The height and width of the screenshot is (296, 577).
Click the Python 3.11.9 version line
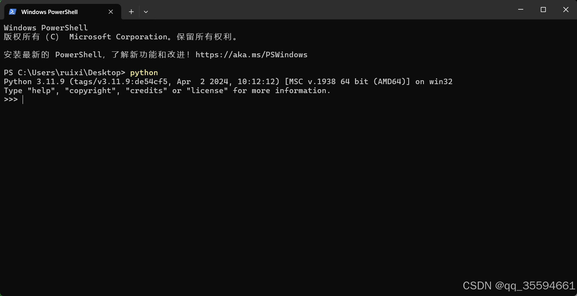pyautogui.click(x=228, y=82)
